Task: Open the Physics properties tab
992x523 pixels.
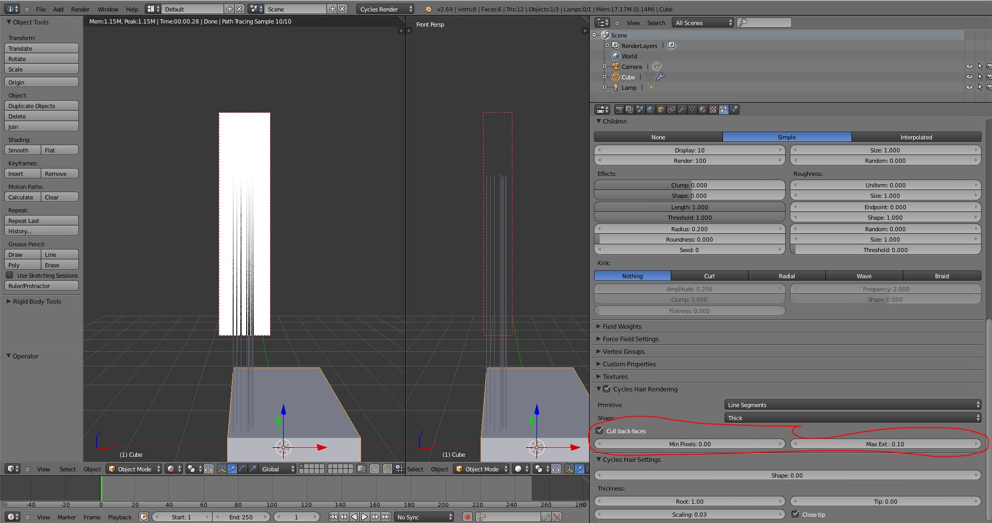Action: point(734,110)
